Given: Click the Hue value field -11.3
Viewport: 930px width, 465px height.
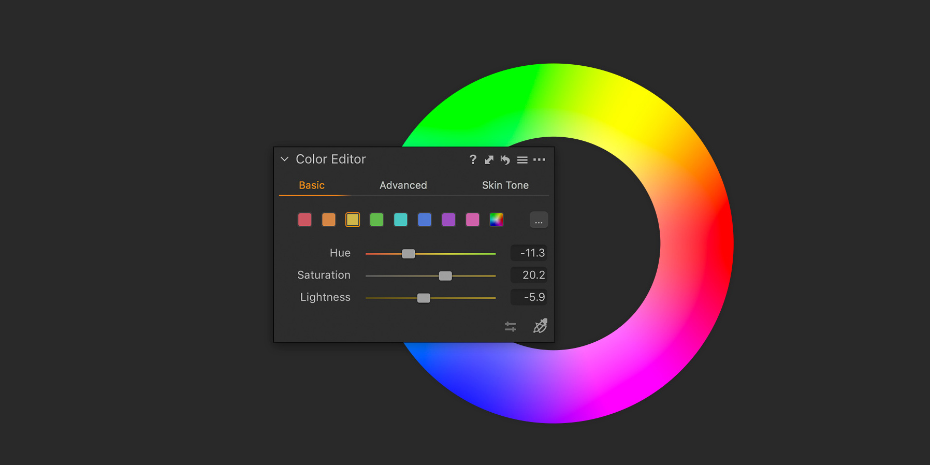Looking at the screenshot, I should point(529,253).
